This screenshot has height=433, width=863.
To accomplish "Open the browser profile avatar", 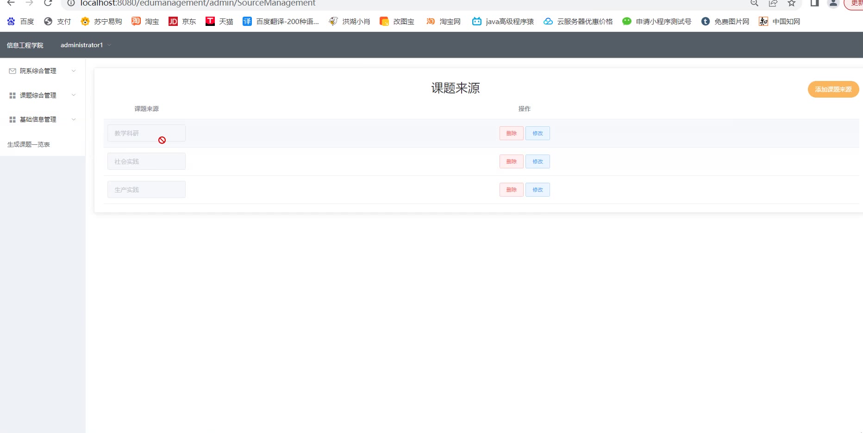I will point(833,3).
